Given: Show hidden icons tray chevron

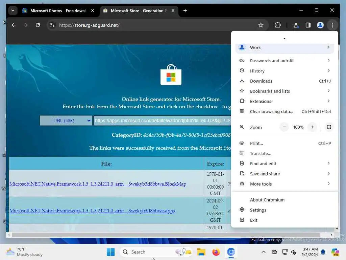Looking at the screenshot, I should coord(264,252).
